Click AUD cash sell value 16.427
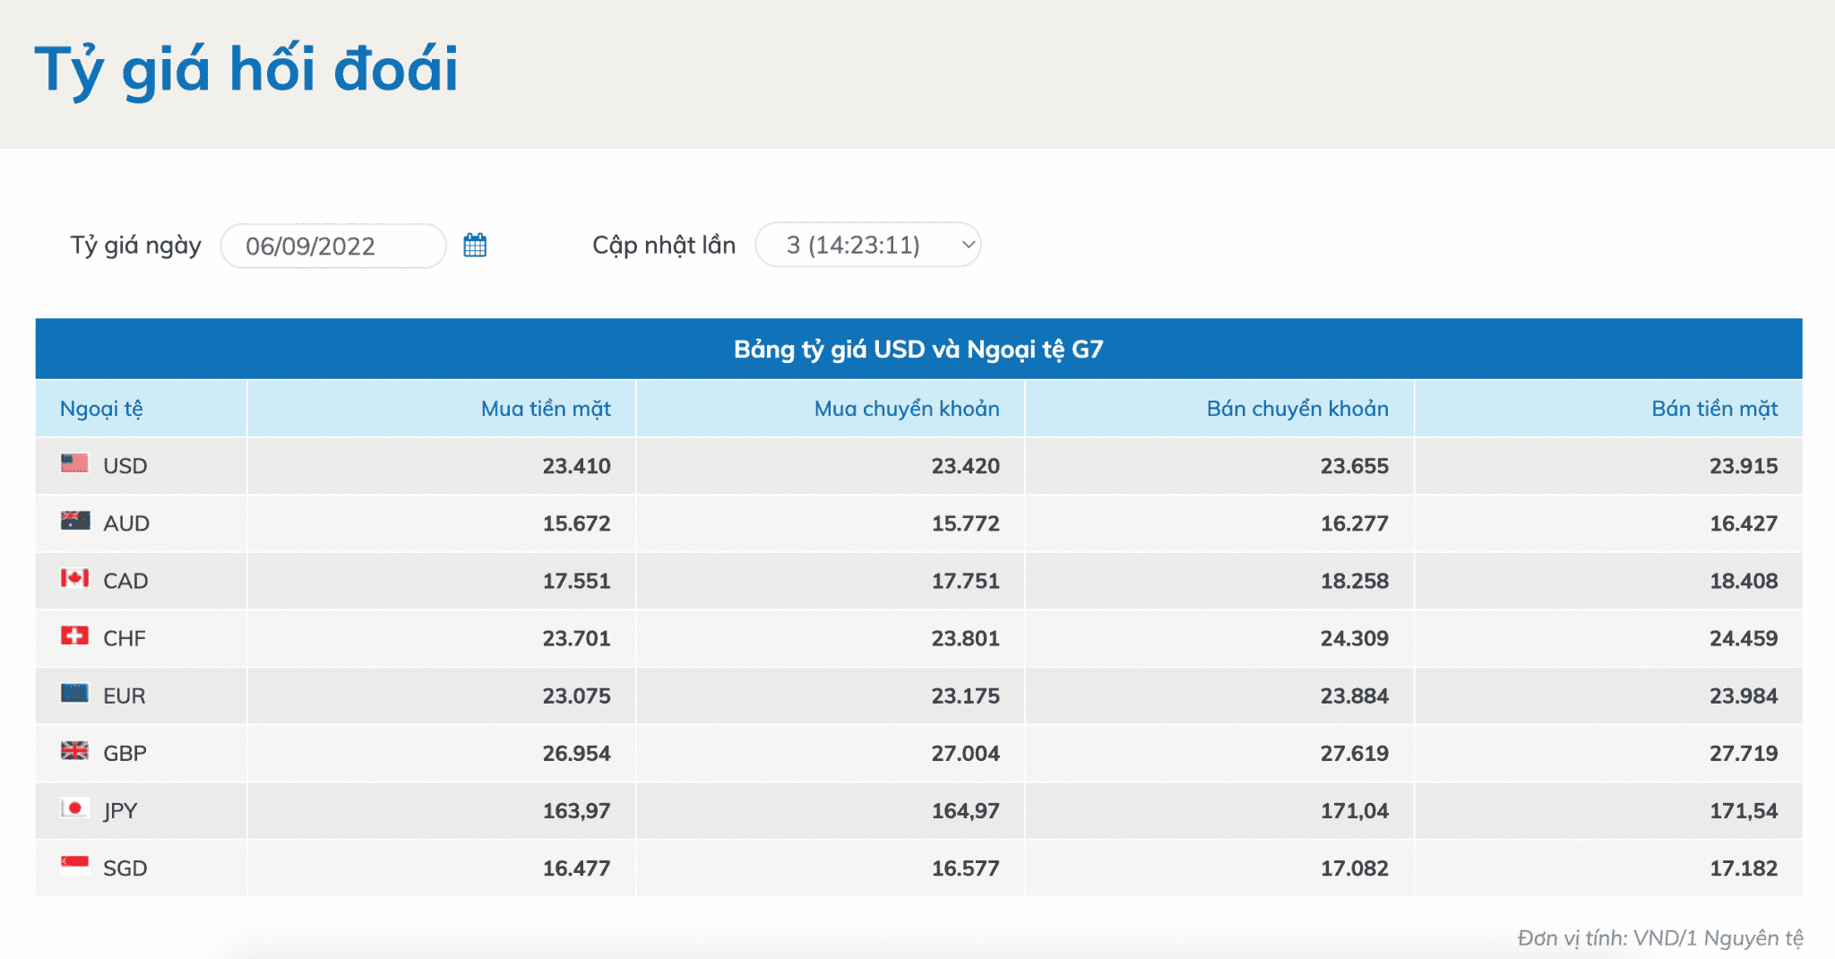The image size is (1835, 959). coord(1743,523)
